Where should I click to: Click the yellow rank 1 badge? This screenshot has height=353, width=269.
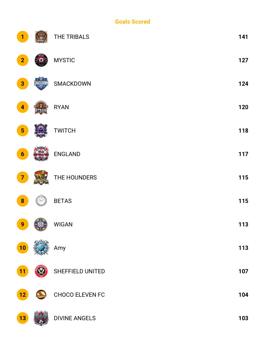[23, 37]
